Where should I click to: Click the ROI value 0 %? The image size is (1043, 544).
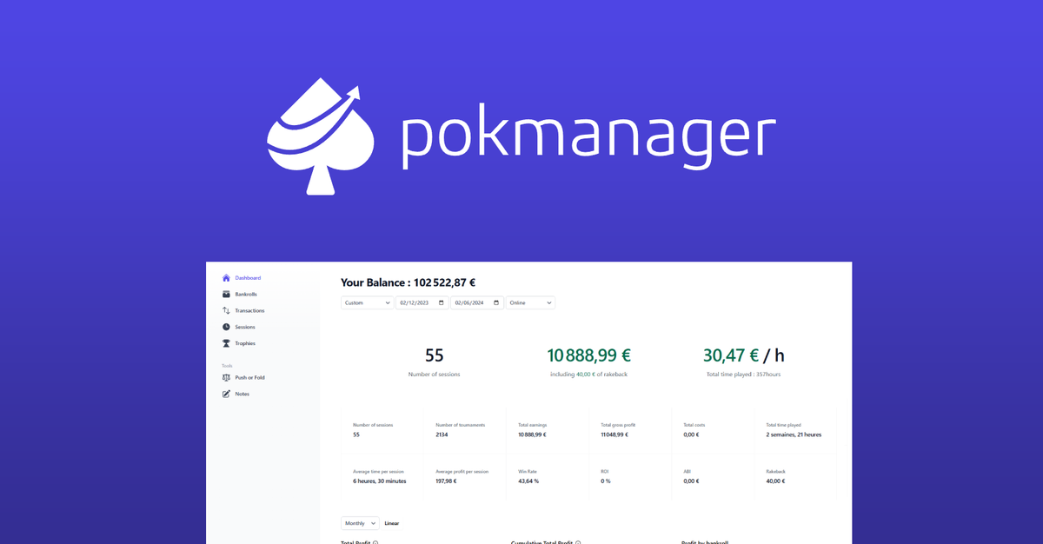tap(606, 481)
